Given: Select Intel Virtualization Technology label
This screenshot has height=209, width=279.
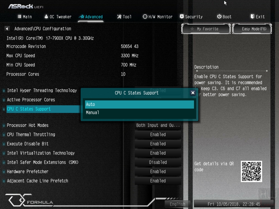Looking at the screenshot, I should coord(41,153).
